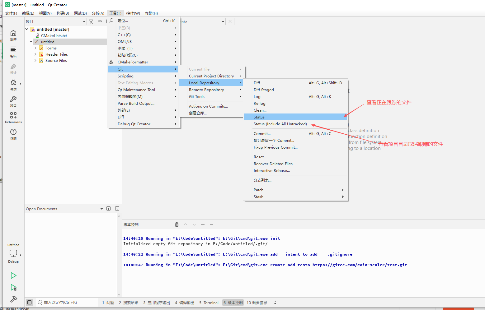This screenshot has height=310, width=485.
Task: Open the Welcome (欢迎) mode
Action: (13, 35)
